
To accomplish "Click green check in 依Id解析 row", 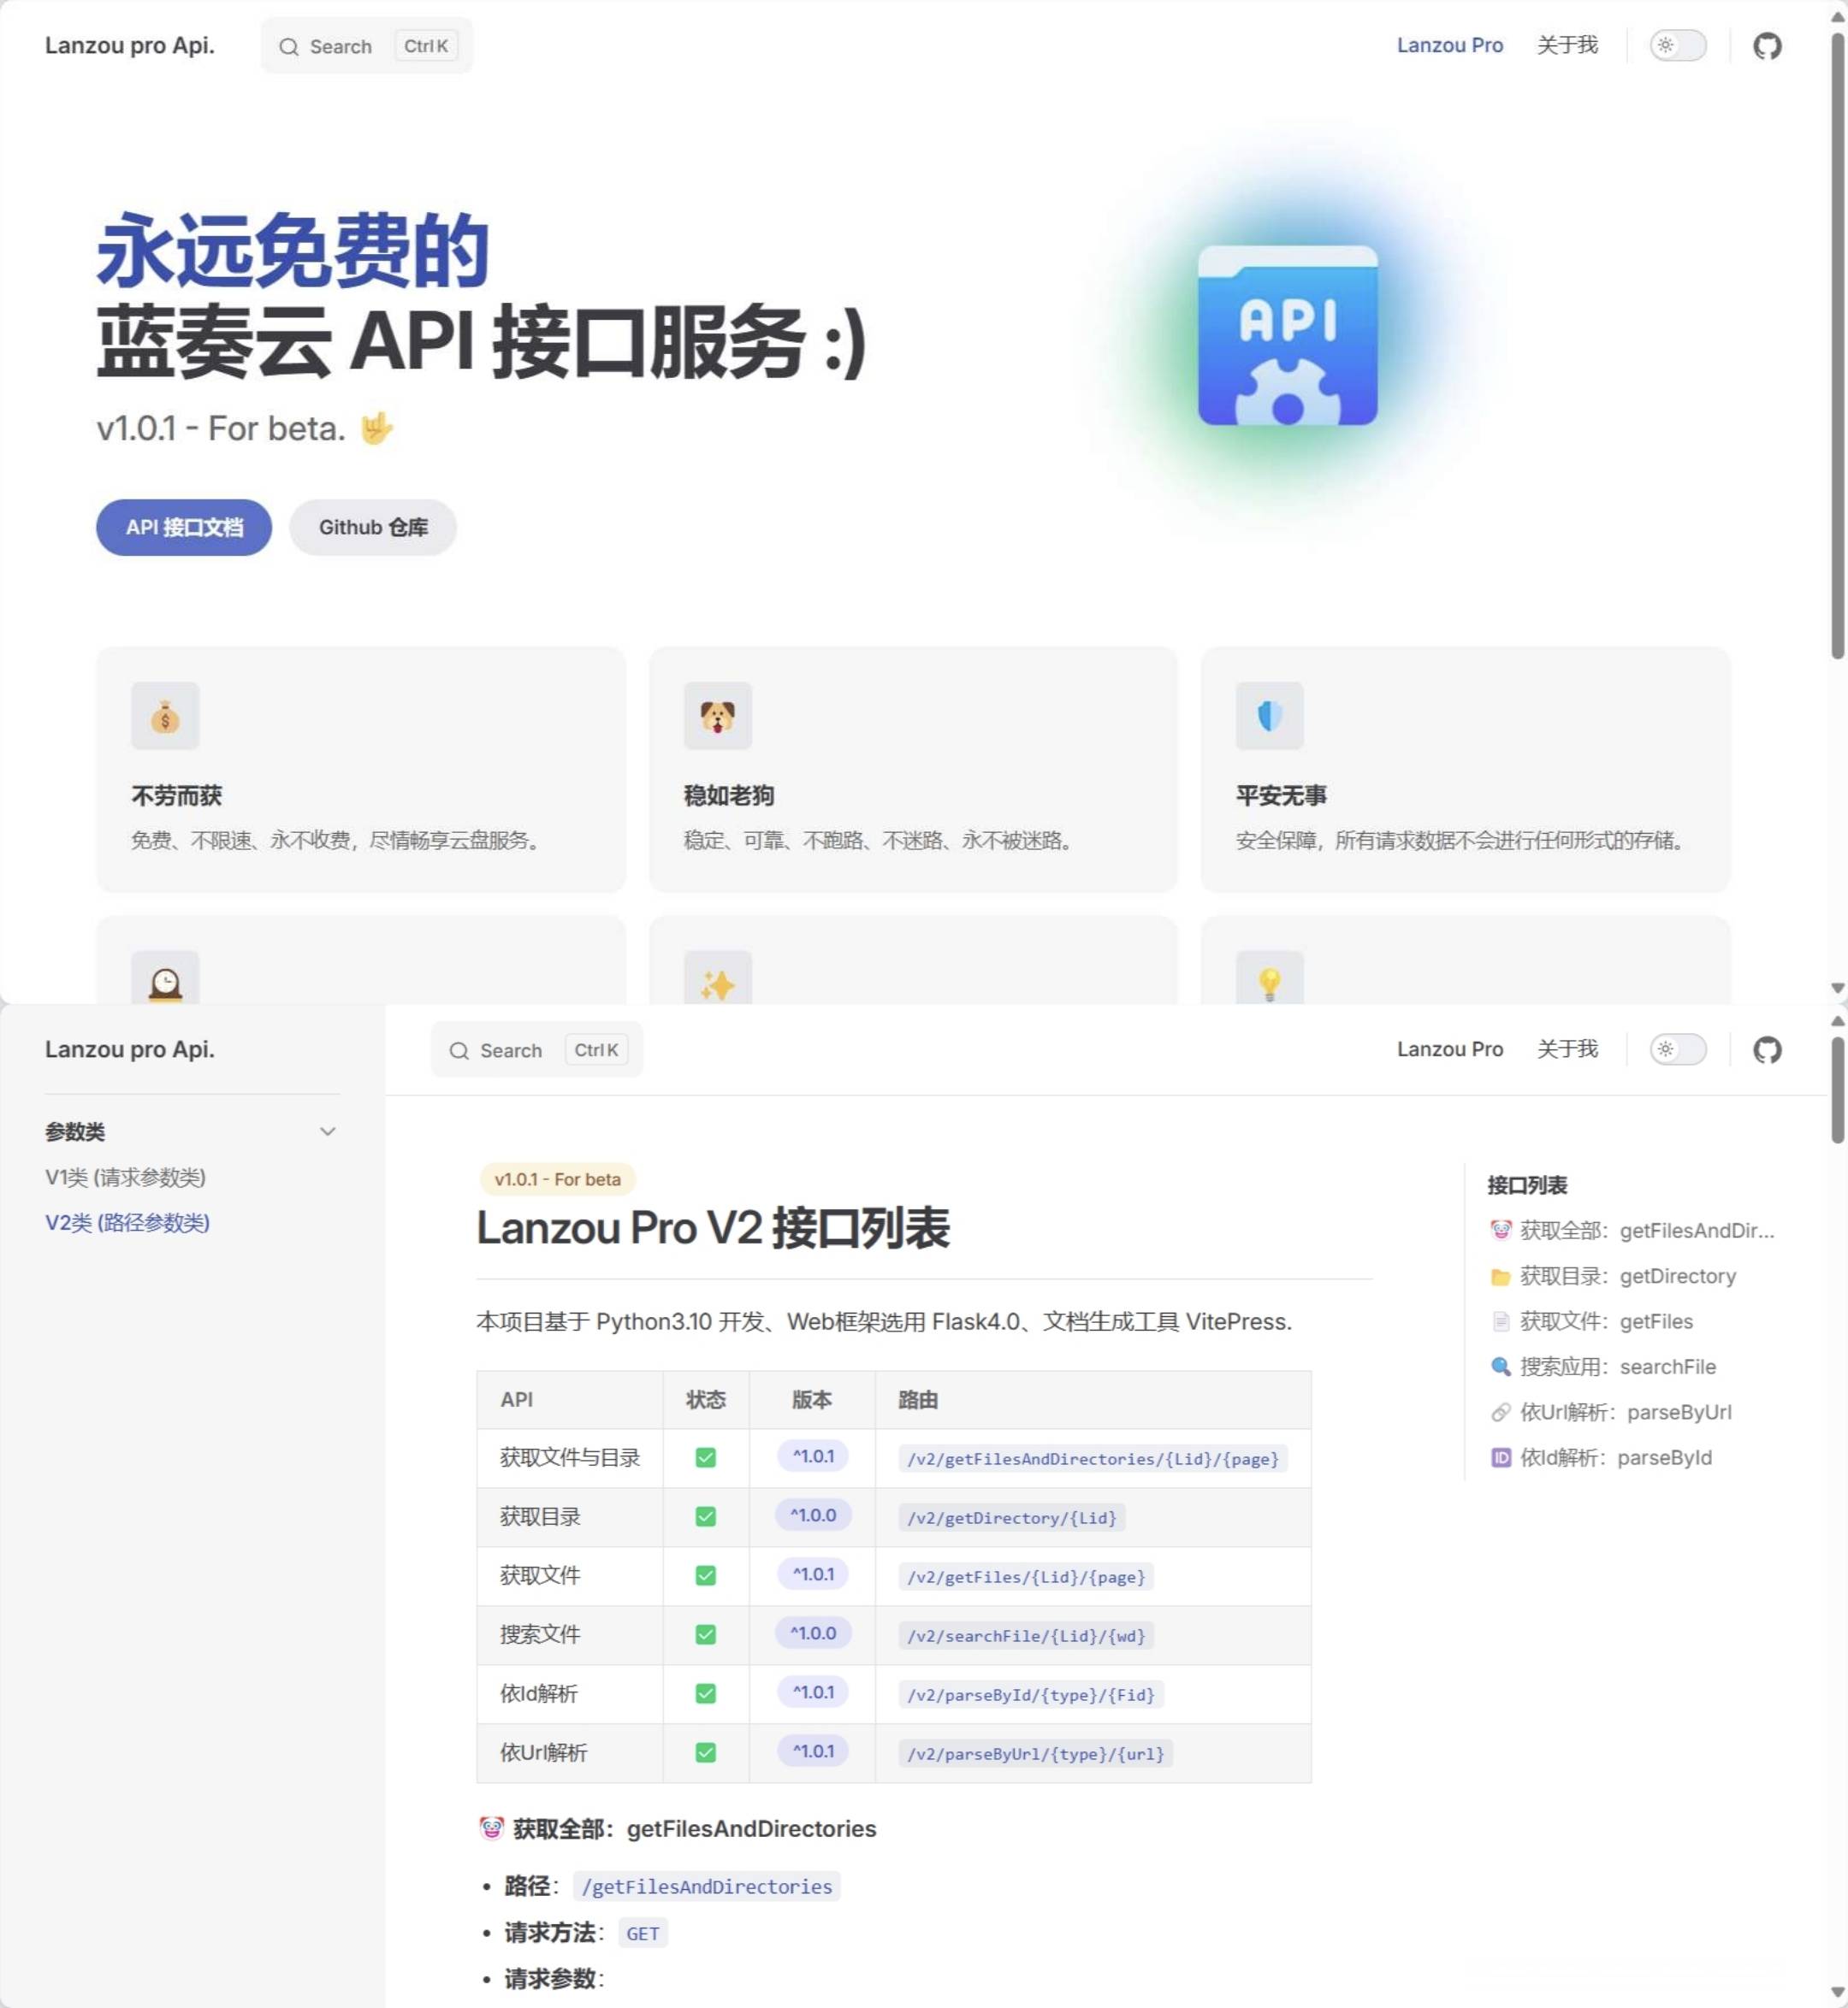I will 705,1693.
